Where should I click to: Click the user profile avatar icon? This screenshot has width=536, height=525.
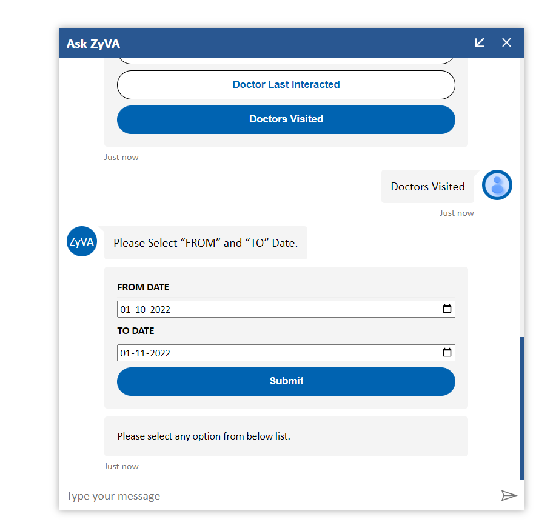[x=497, y=185]
